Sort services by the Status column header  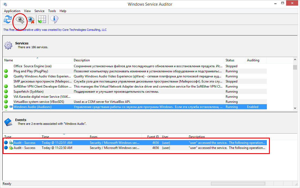234,60
